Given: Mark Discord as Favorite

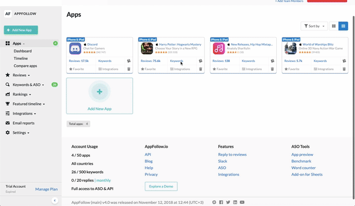Looking at the screenshot, I should 77,69.
